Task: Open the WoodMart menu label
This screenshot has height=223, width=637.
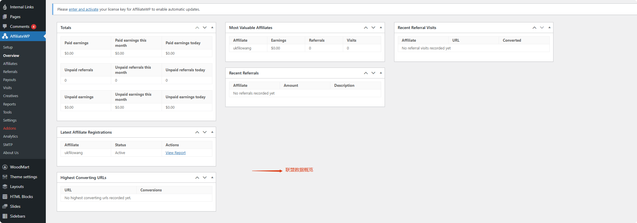Action: (x=20, y=167)
